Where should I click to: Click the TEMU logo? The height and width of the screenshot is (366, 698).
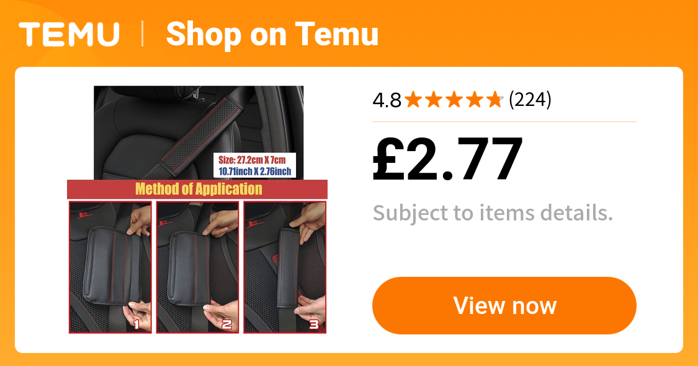point(69,34)
